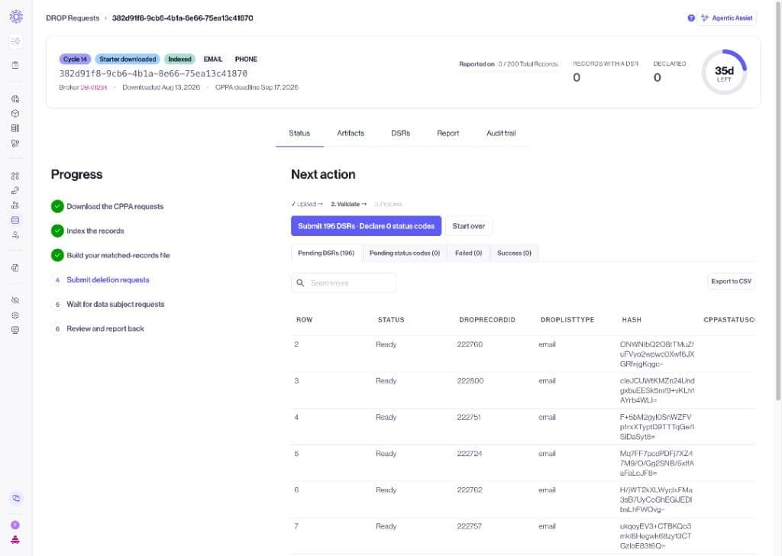Click the app logo in the sidebar
Image resolution: width=782 pixels, height=556 pixels.
click(16, 17)
